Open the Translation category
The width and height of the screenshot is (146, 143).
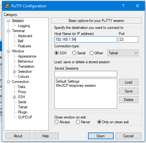[x=26, y=66]
